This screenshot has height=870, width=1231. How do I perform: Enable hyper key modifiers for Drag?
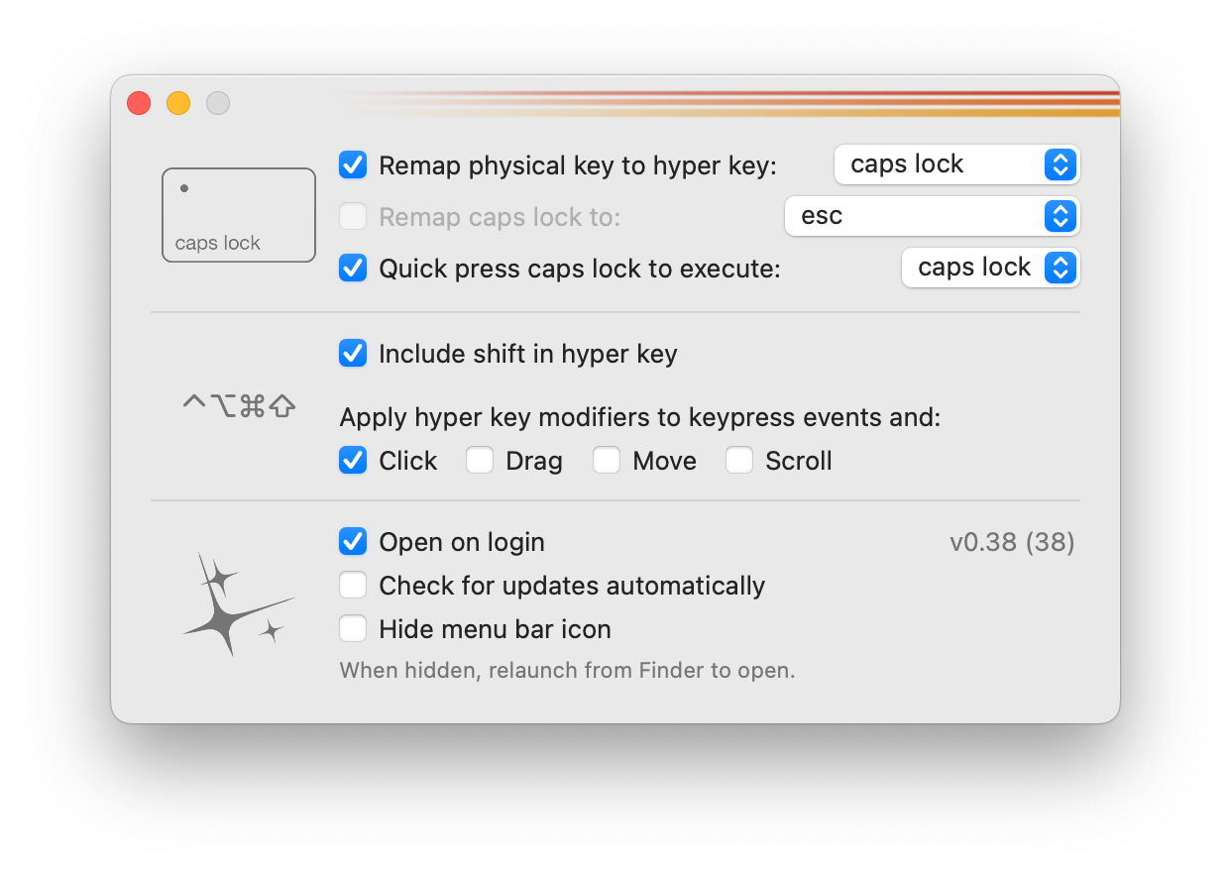pos(480,460)
